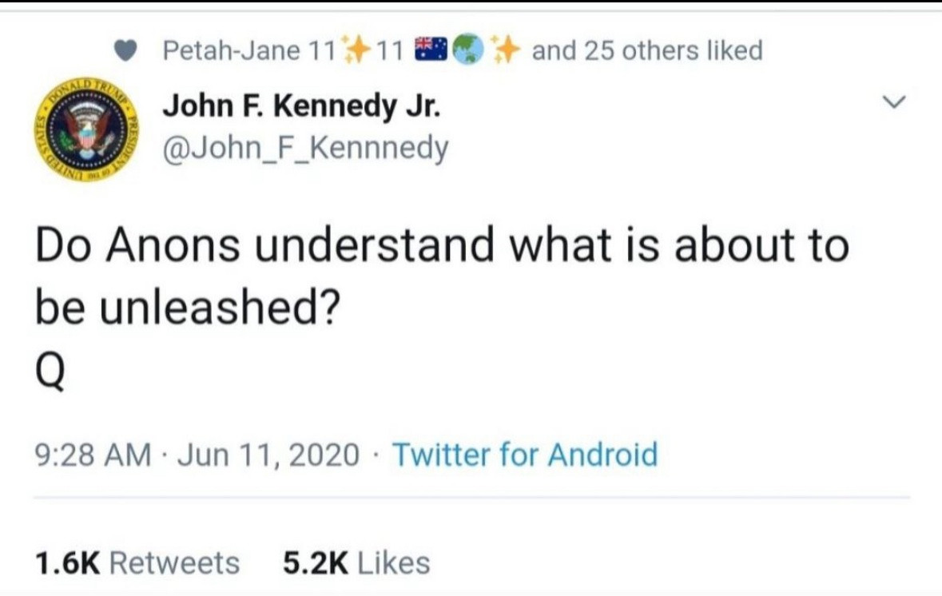Click the sparkle emoji between the 11s
Screen dimensions: 942x596
pos(356,50)
